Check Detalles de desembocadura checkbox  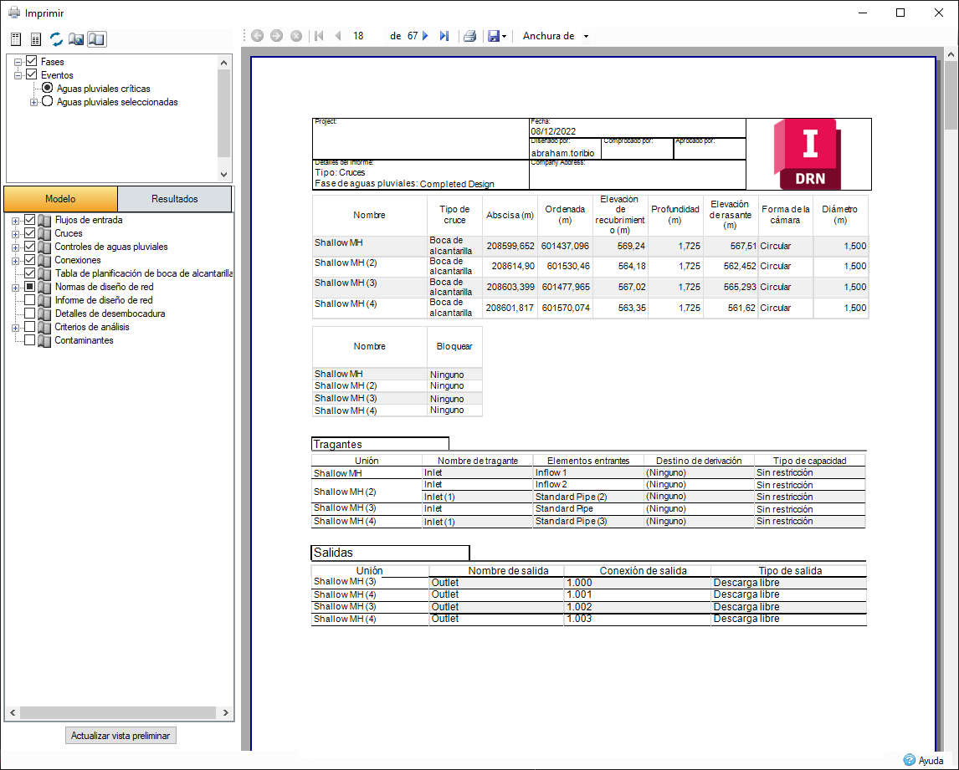29,314
